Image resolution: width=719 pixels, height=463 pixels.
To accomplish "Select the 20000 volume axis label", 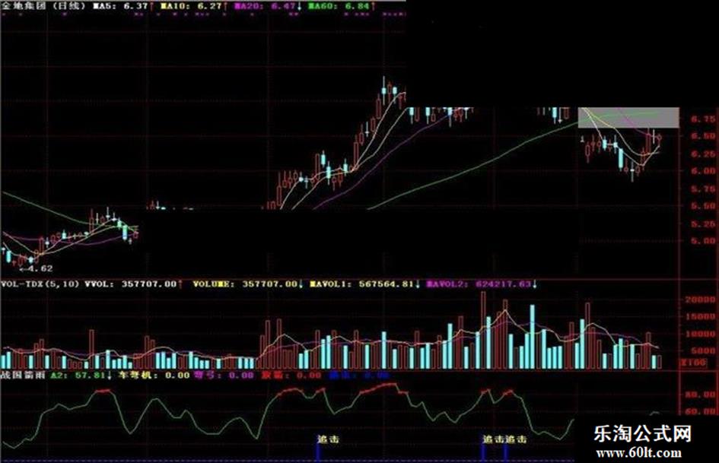I will tap(700, 300).
